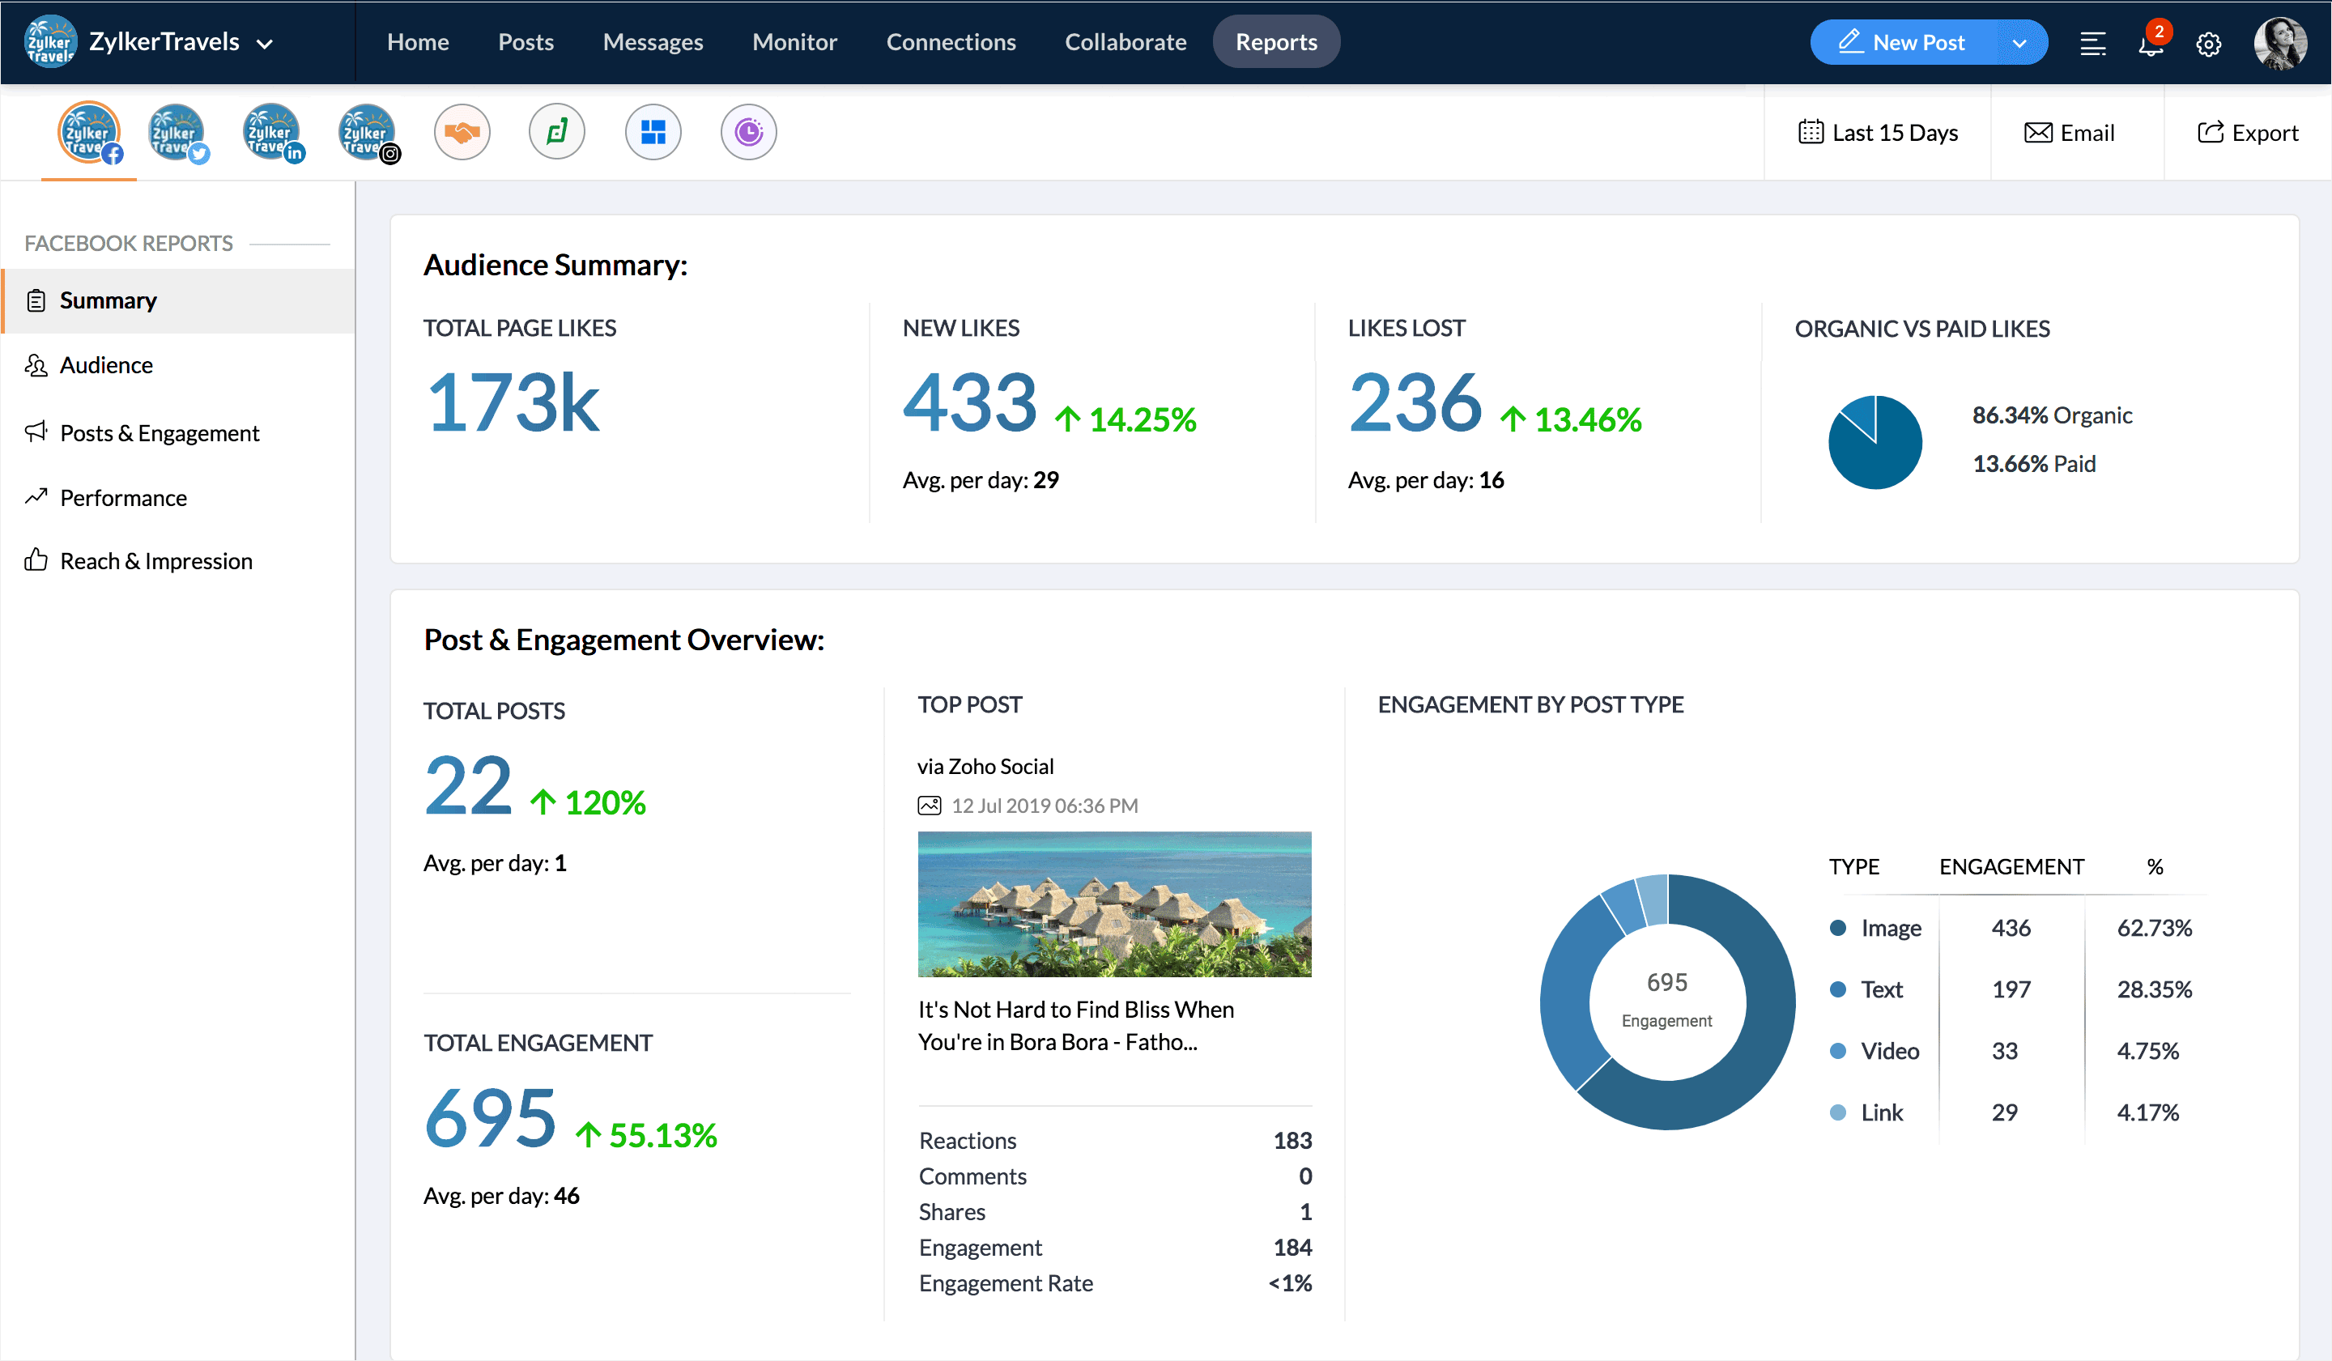Select the LinkedIn channel icon
The height and width of the screenshot is (1361, 2332).
point(271,132)
